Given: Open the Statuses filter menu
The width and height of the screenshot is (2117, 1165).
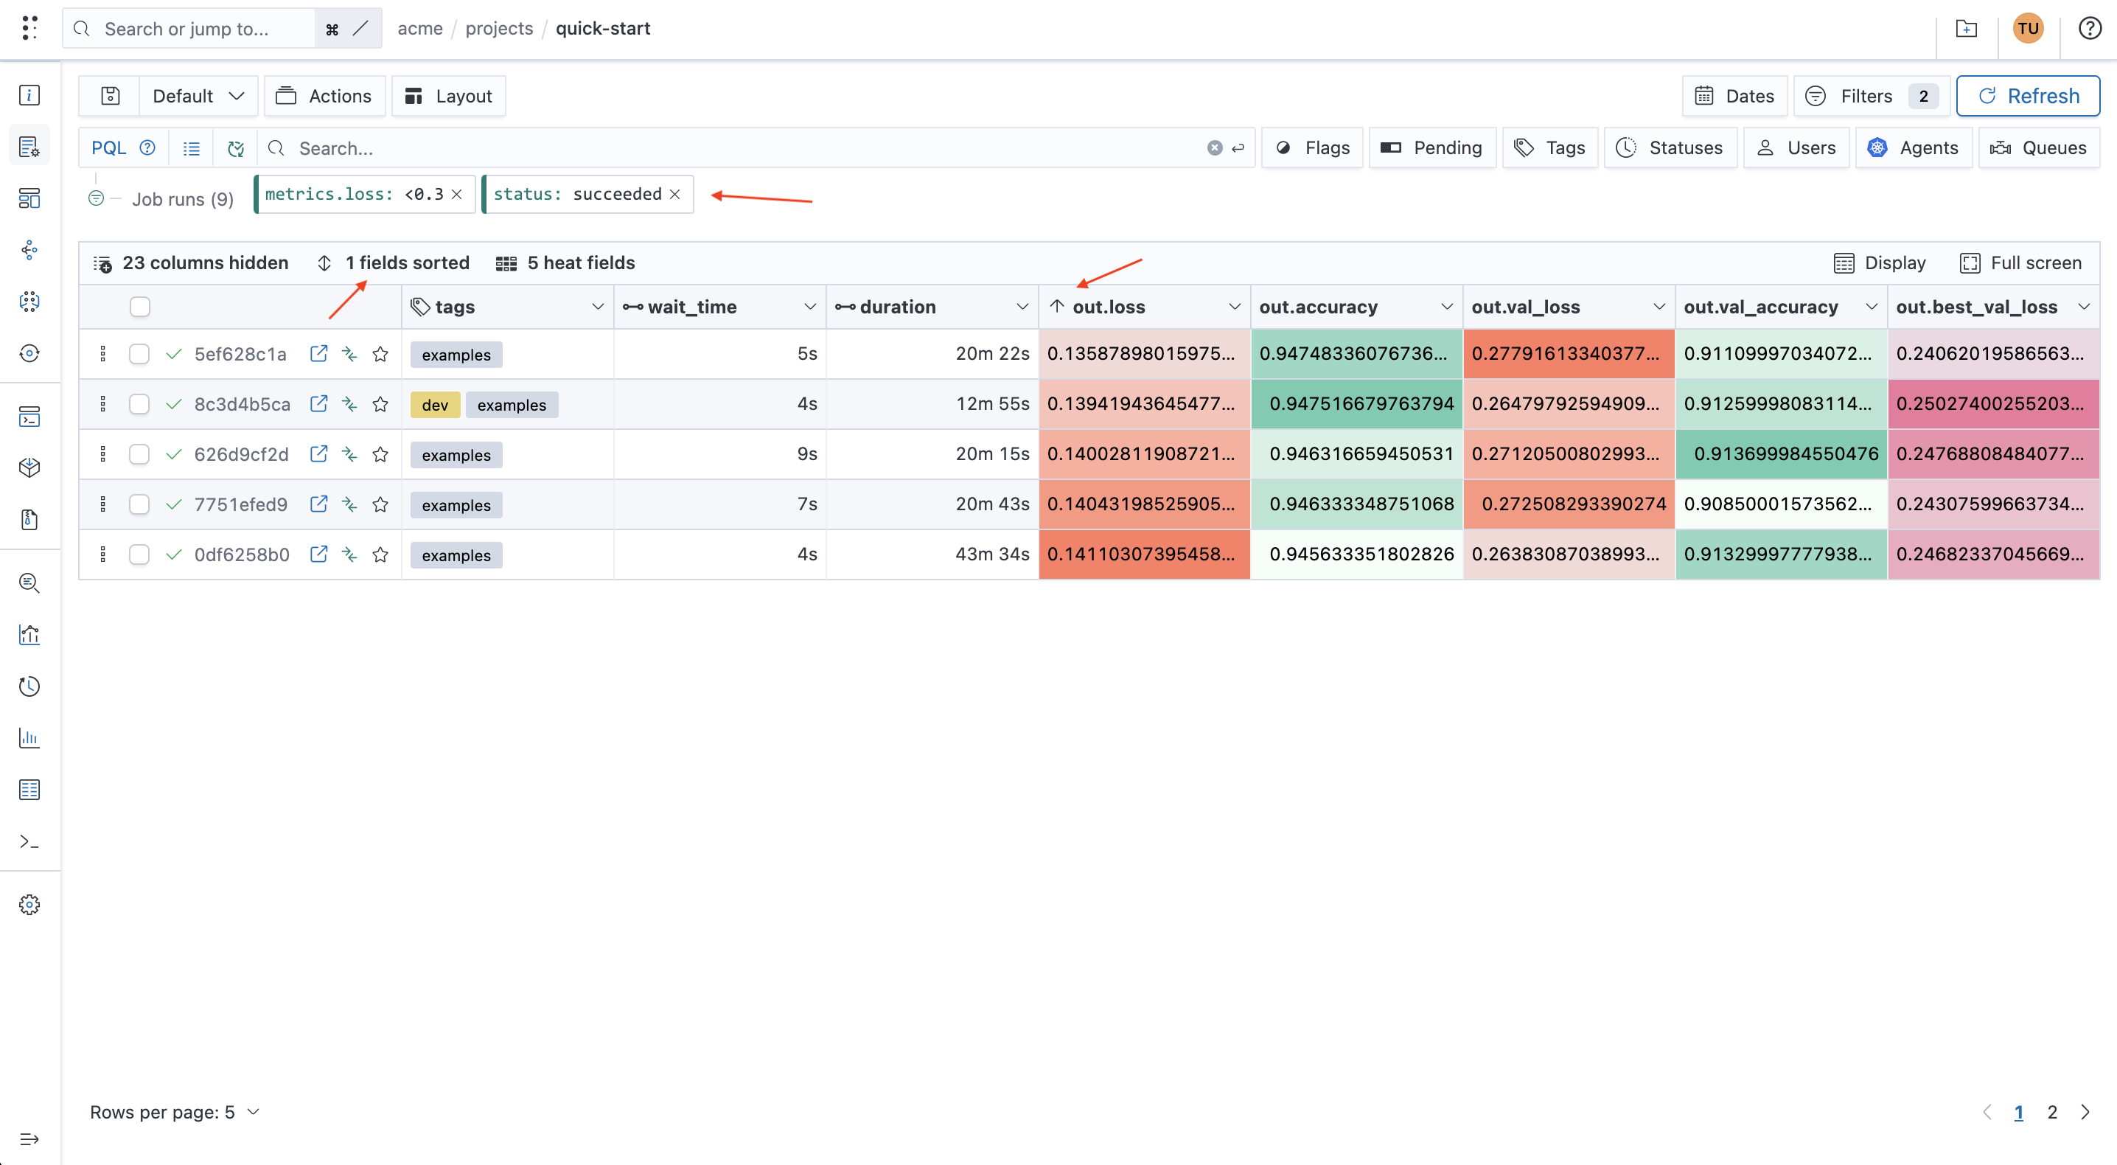Looking at the screenshot, I should pos(1670,148).
